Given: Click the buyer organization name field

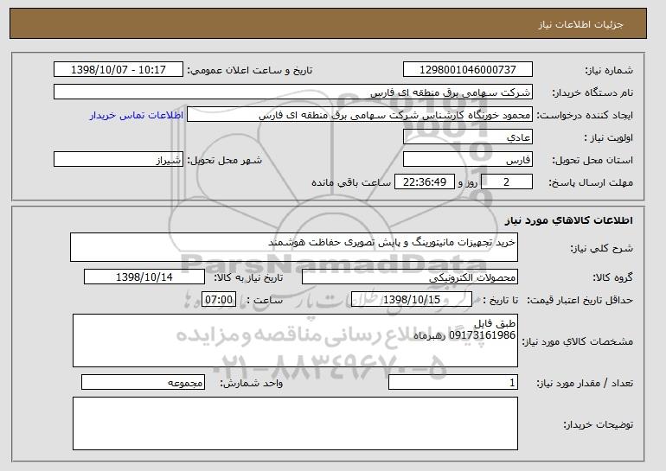Looking at the screenshot, I should point(293,92).
